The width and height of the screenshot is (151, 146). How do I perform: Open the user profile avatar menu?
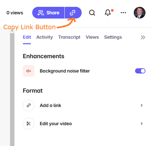coord(140,13)
